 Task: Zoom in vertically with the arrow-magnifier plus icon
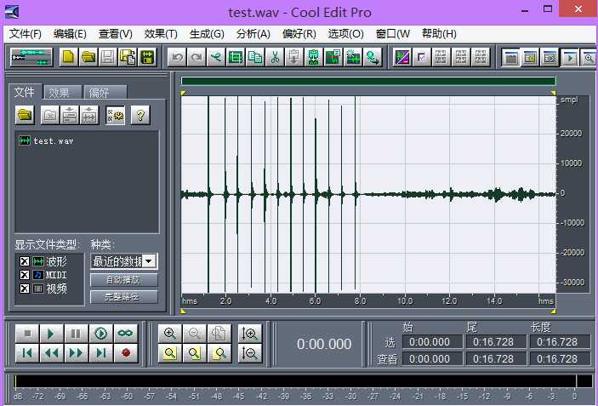pyautogui.click(x=250, y=334)
